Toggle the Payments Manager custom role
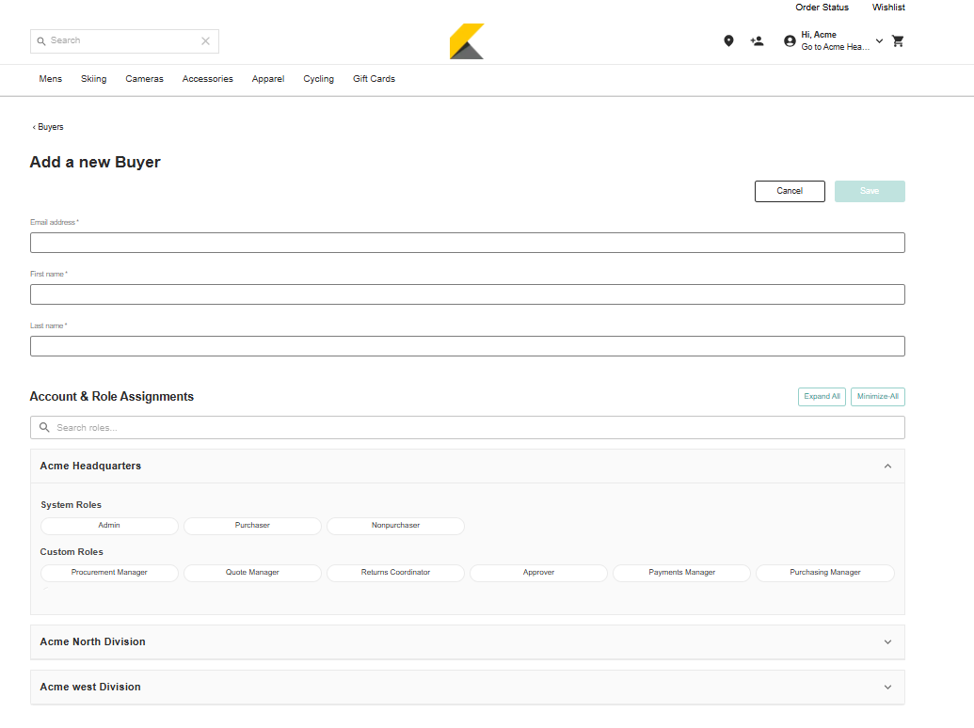Viewport: 974px width, 728px height. pos(682,573)
